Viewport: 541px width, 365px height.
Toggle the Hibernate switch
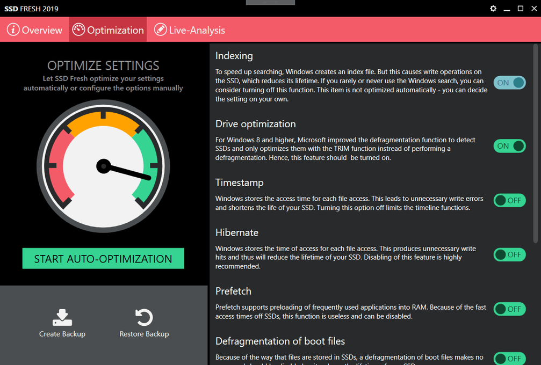509,255
